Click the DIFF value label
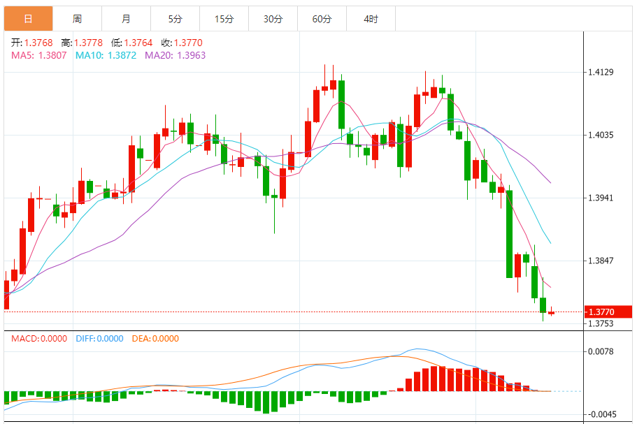637x424 pixels. [98, 339]
